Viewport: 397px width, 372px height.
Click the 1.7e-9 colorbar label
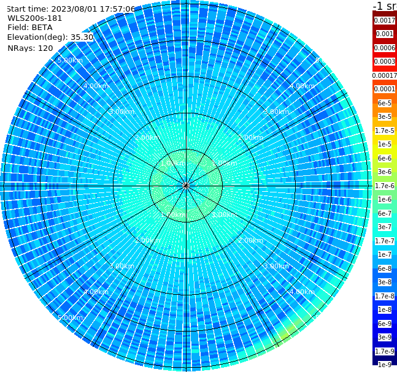(385, 351)
